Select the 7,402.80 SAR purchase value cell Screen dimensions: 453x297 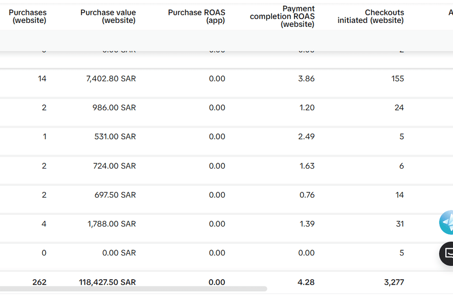tap(111, 79)
